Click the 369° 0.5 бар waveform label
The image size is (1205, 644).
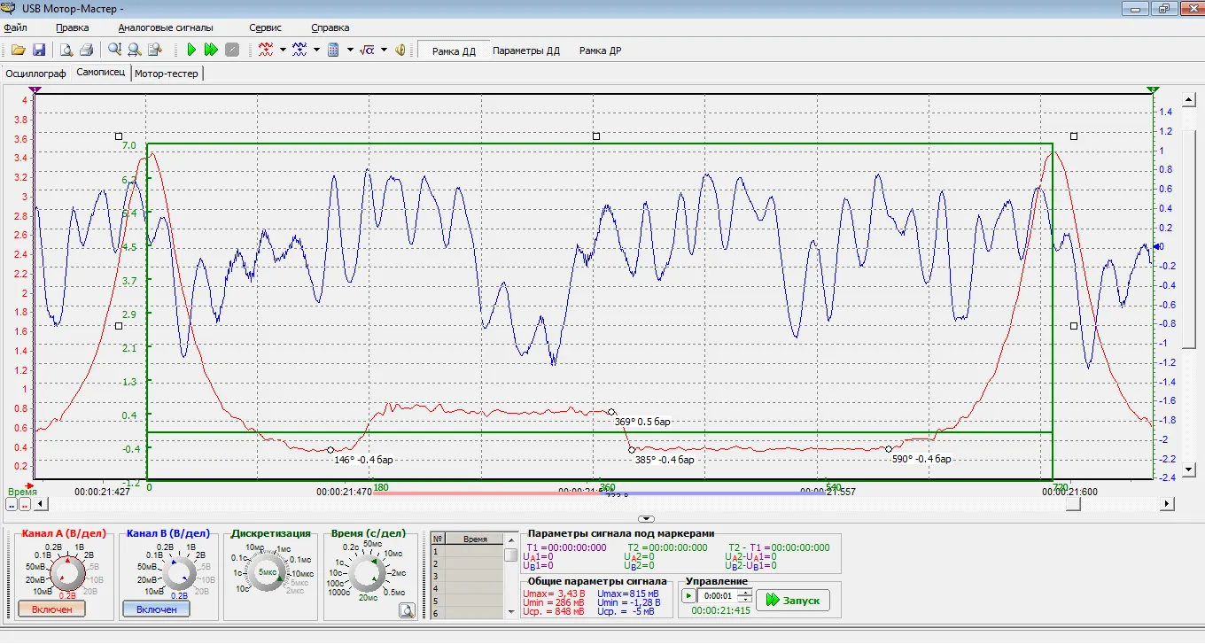[642, 423]
